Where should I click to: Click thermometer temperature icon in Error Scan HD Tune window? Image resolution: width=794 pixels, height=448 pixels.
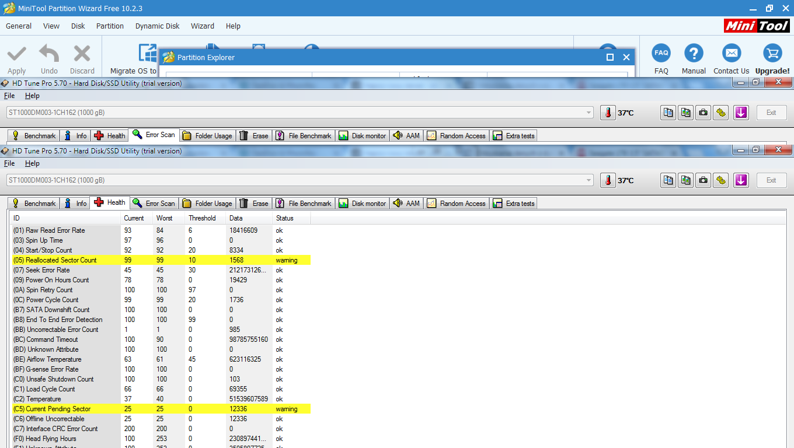point(608,113)
